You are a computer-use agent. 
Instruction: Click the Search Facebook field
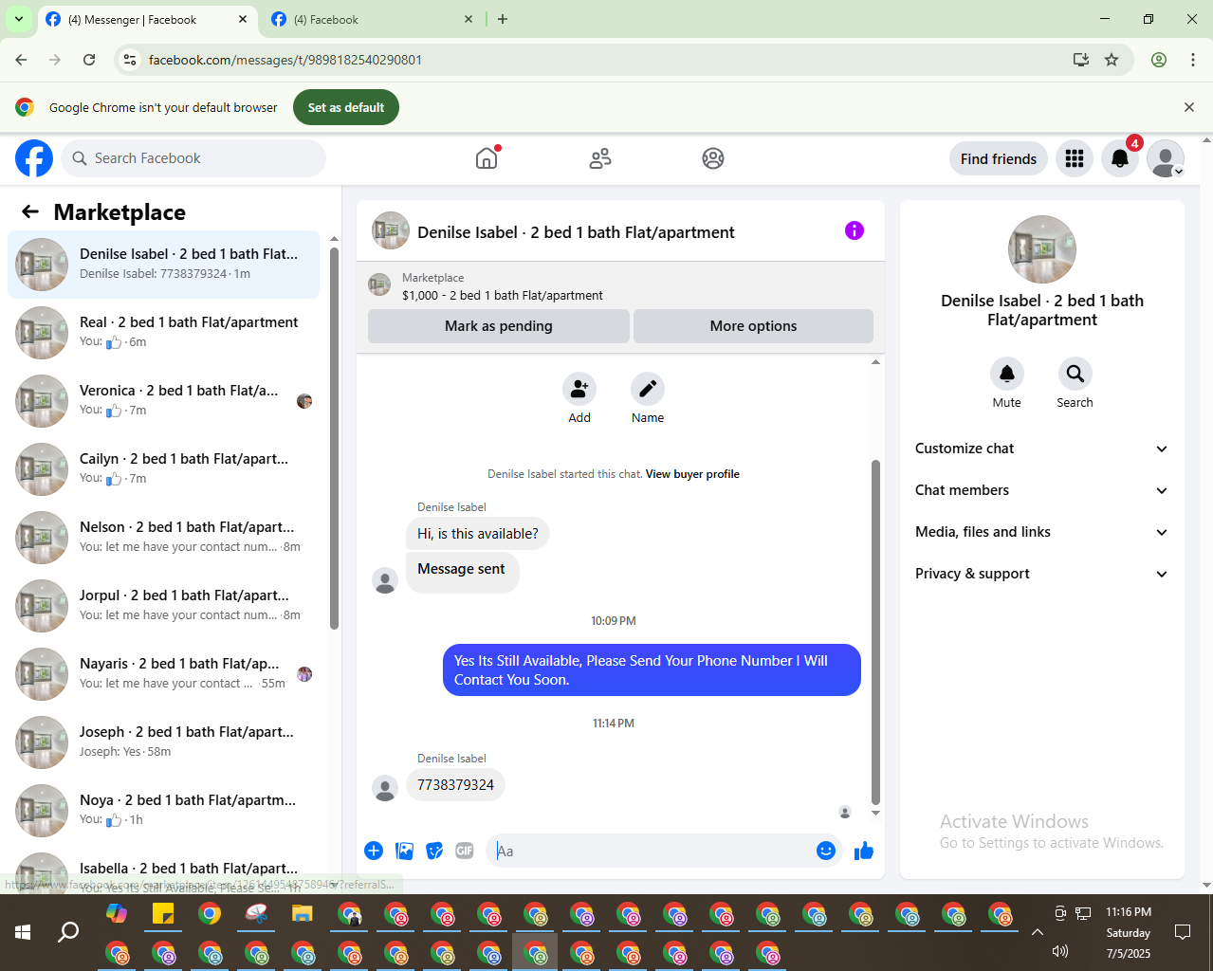[193, 158]
